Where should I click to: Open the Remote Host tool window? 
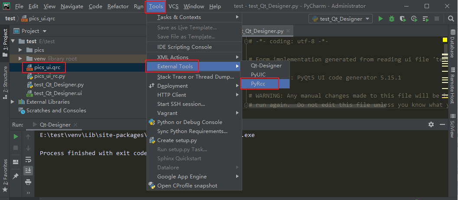[x=452, y=86]
